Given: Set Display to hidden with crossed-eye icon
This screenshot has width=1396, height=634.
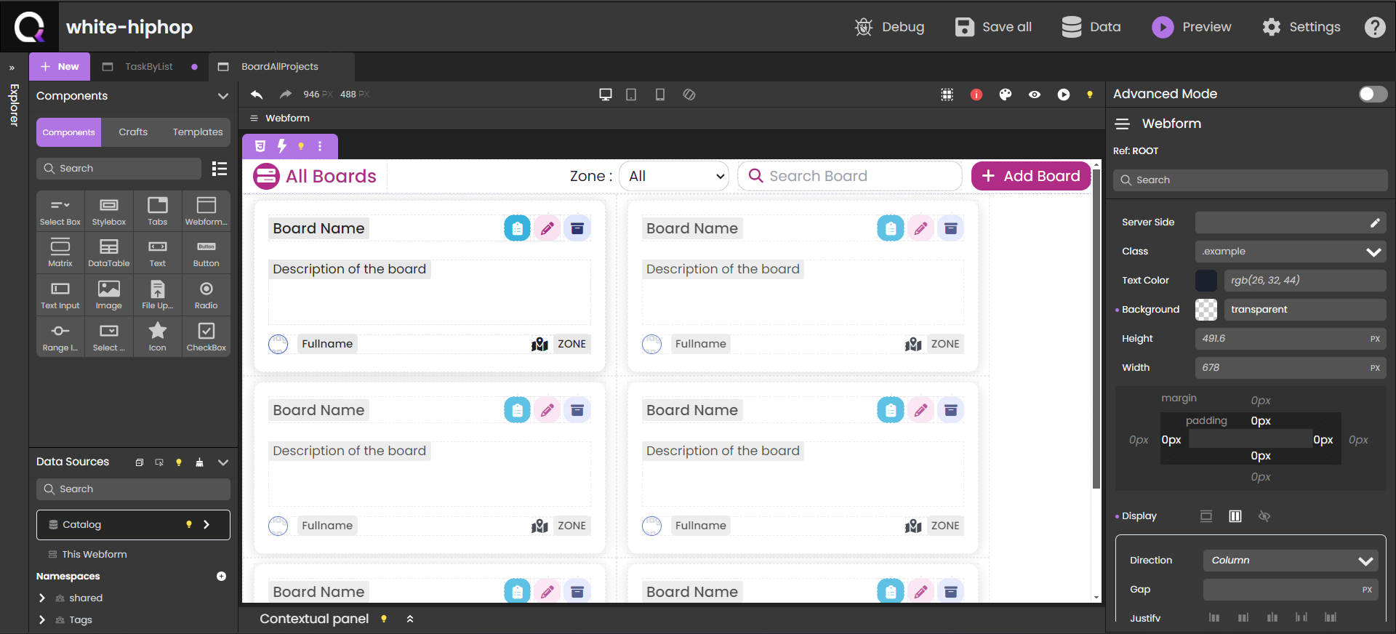Looking at the screenshot, I should click(1264, 516).
